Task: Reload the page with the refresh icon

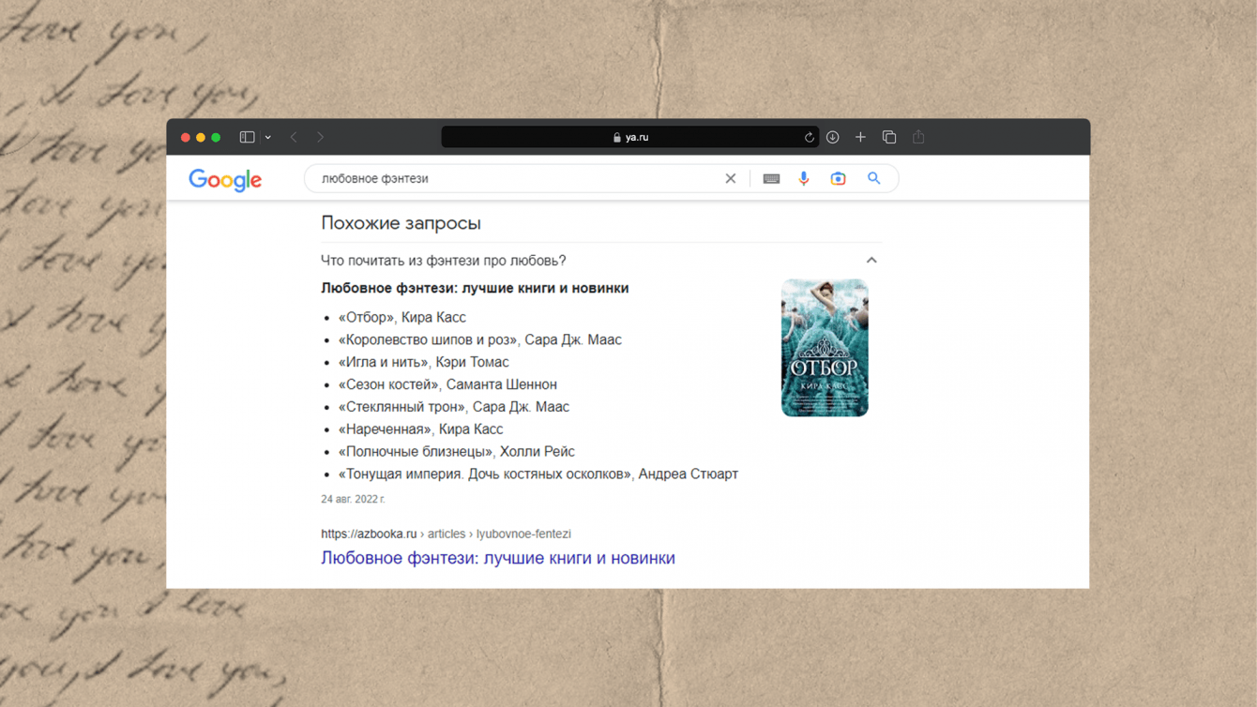Action: 809,137
